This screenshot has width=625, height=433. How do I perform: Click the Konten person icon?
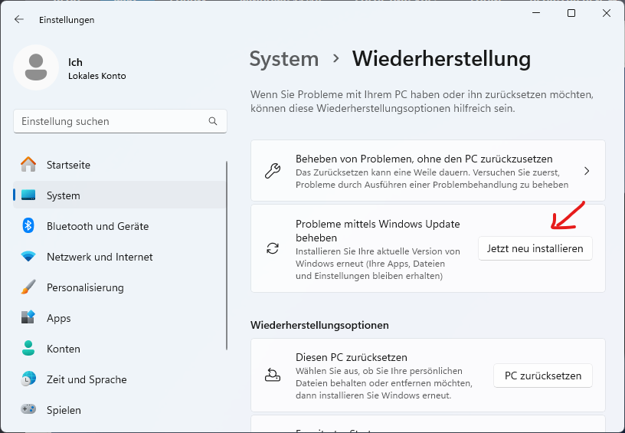coord(28,349)
